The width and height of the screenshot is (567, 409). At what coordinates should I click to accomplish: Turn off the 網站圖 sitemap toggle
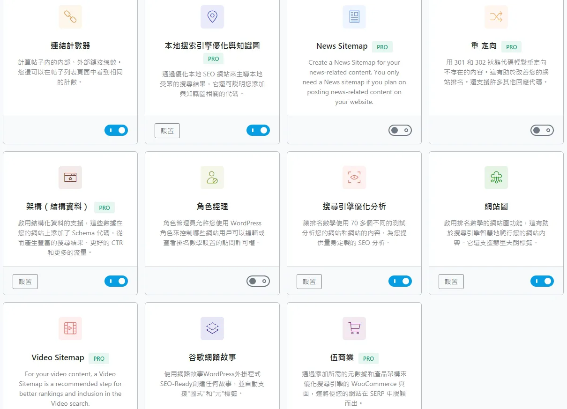[x=542, y=281]
